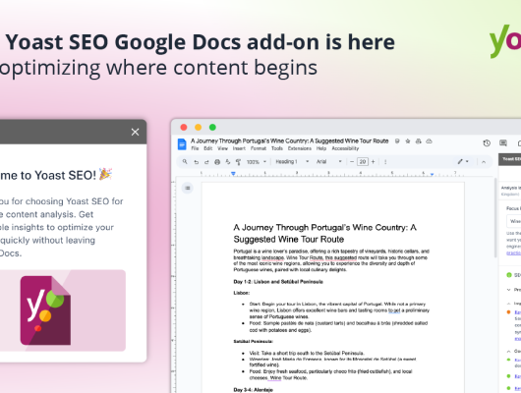Click the 'Lisbon:' subheading in document
521x393 pixels.
pos(242,293)
